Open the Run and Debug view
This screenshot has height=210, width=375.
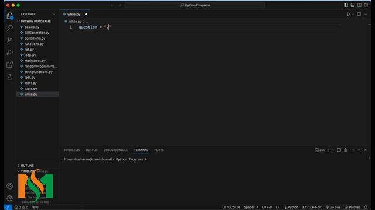coord(10,52)
